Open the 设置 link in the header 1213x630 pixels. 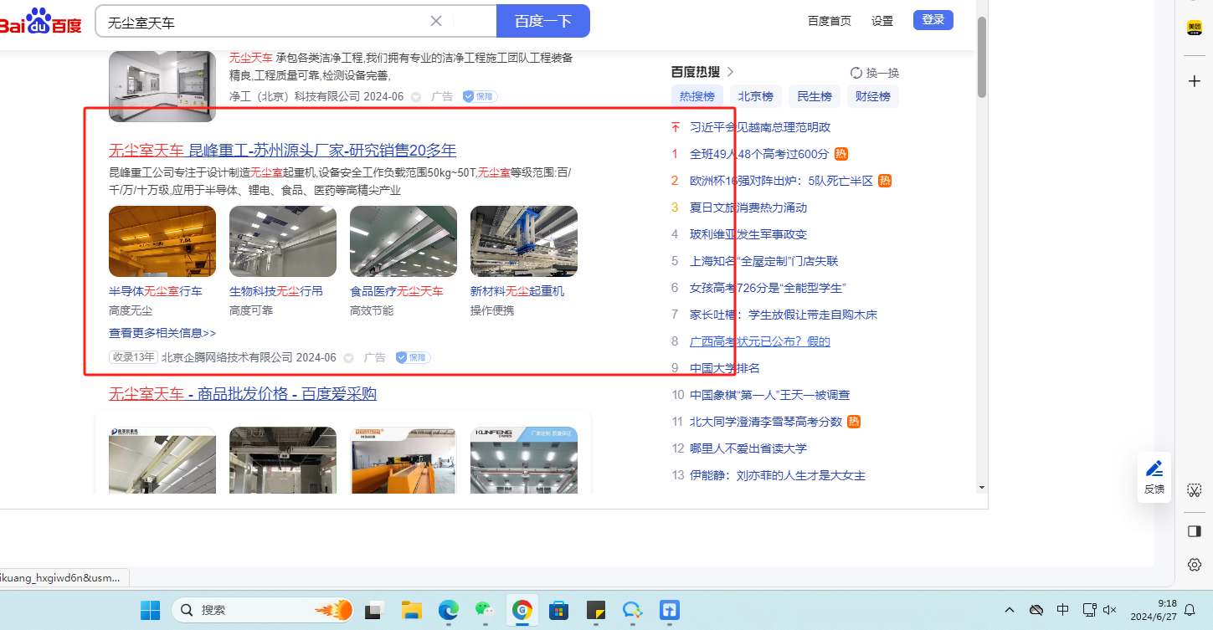tap(882, 21)
